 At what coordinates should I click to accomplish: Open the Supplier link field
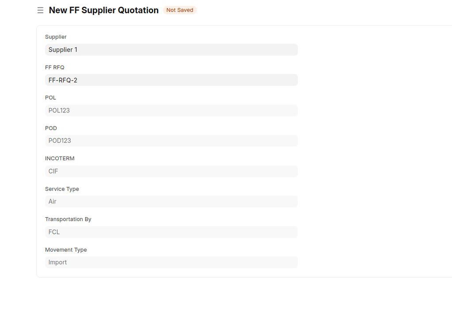[x=171, y=49]
